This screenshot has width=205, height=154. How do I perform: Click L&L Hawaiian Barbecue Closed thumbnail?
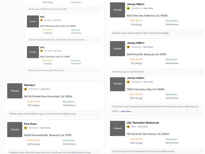118,128
